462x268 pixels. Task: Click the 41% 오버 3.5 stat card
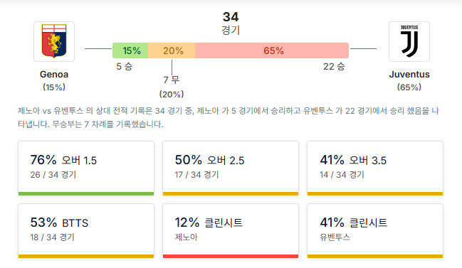point(375,168)
